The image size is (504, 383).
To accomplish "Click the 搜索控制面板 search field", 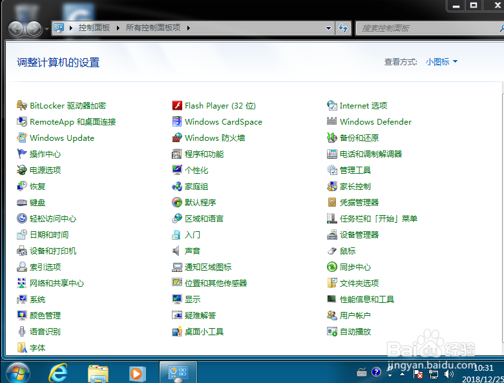I will [x=428, y=28].
